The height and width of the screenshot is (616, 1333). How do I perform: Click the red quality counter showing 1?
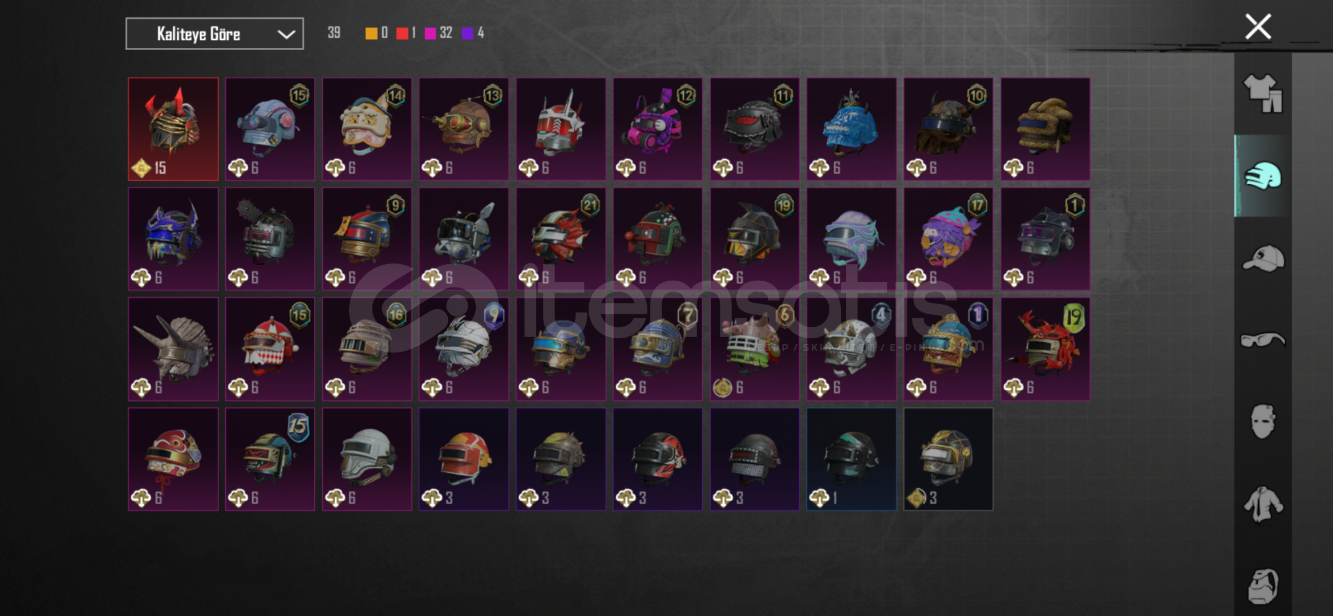[406, 33]
